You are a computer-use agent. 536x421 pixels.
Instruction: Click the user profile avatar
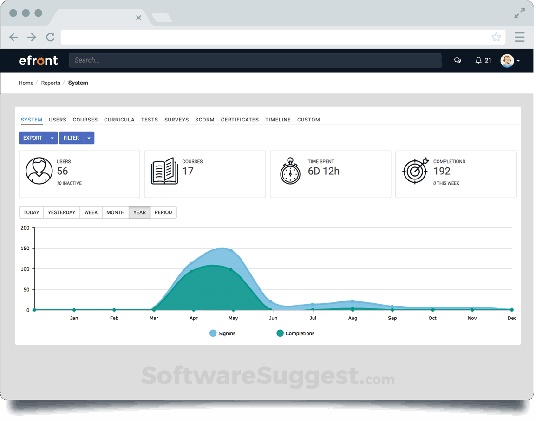pos(507,60)
